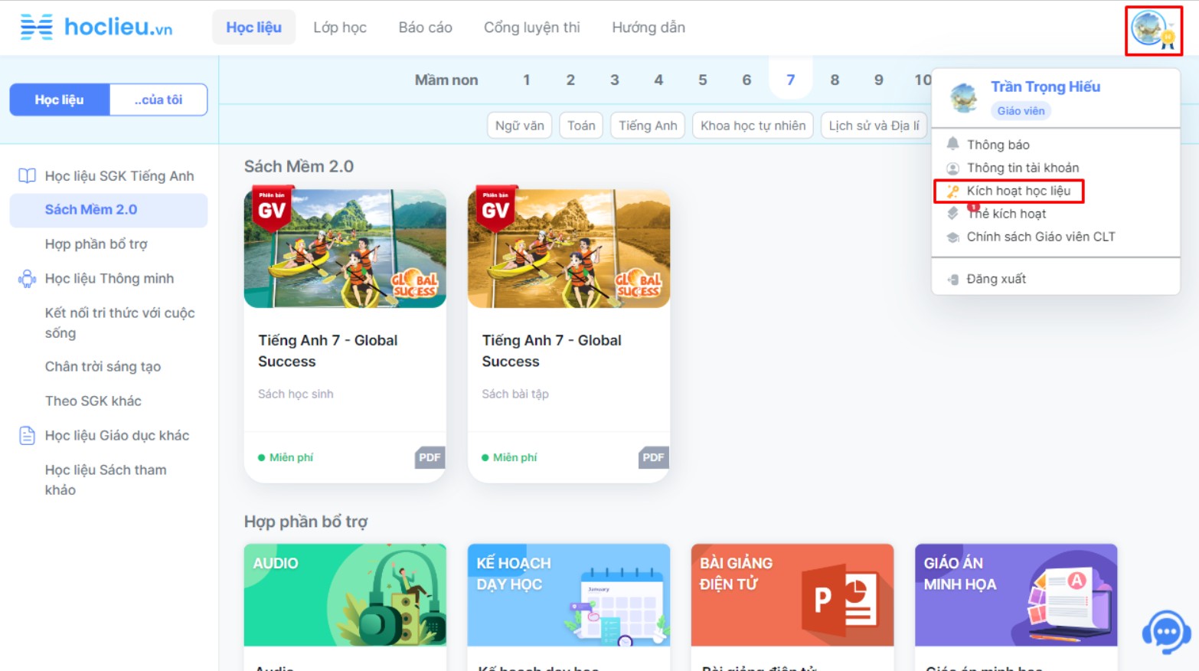The width and height of the screenshot is (1199, 671).
Task: Click the document icon beside Học liệu Giáo dục khác
Action: (27, 436)
